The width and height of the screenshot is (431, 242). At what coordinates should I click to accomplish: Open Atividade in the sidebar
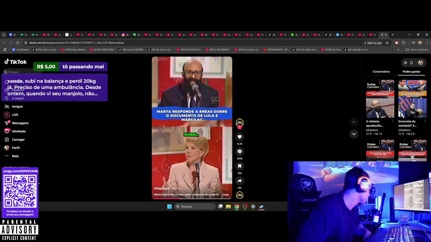point(15,131)
